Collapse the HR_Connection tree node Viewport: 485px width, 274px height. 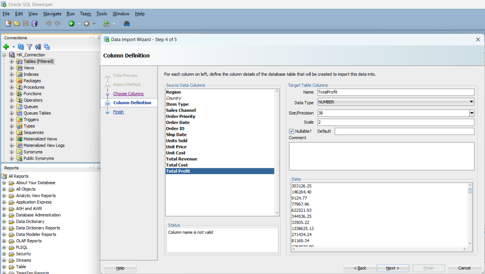point(4,55)
